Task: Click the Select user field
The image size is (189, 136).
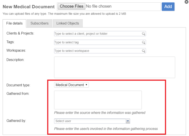Action: click(90, 121)
